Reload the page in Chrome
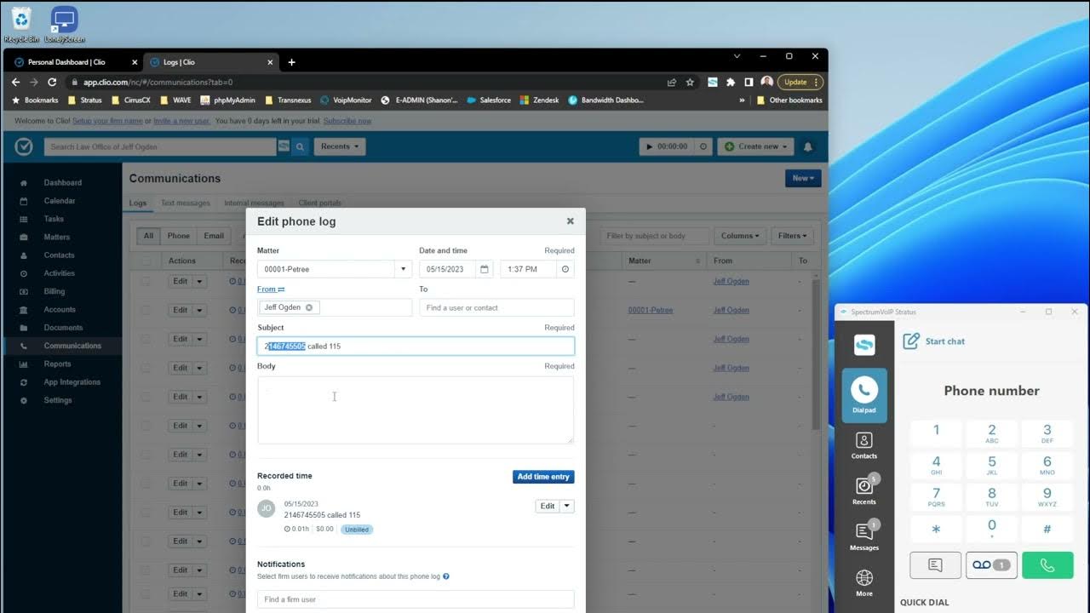 [52, 82]
